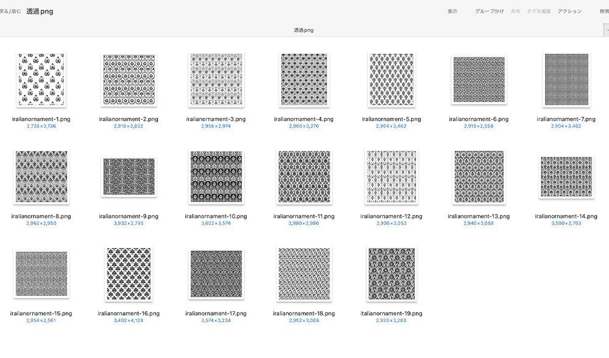Click the file name iralianornament-12.png
This screenshot has width=609, height=358.
coord(391,216)
